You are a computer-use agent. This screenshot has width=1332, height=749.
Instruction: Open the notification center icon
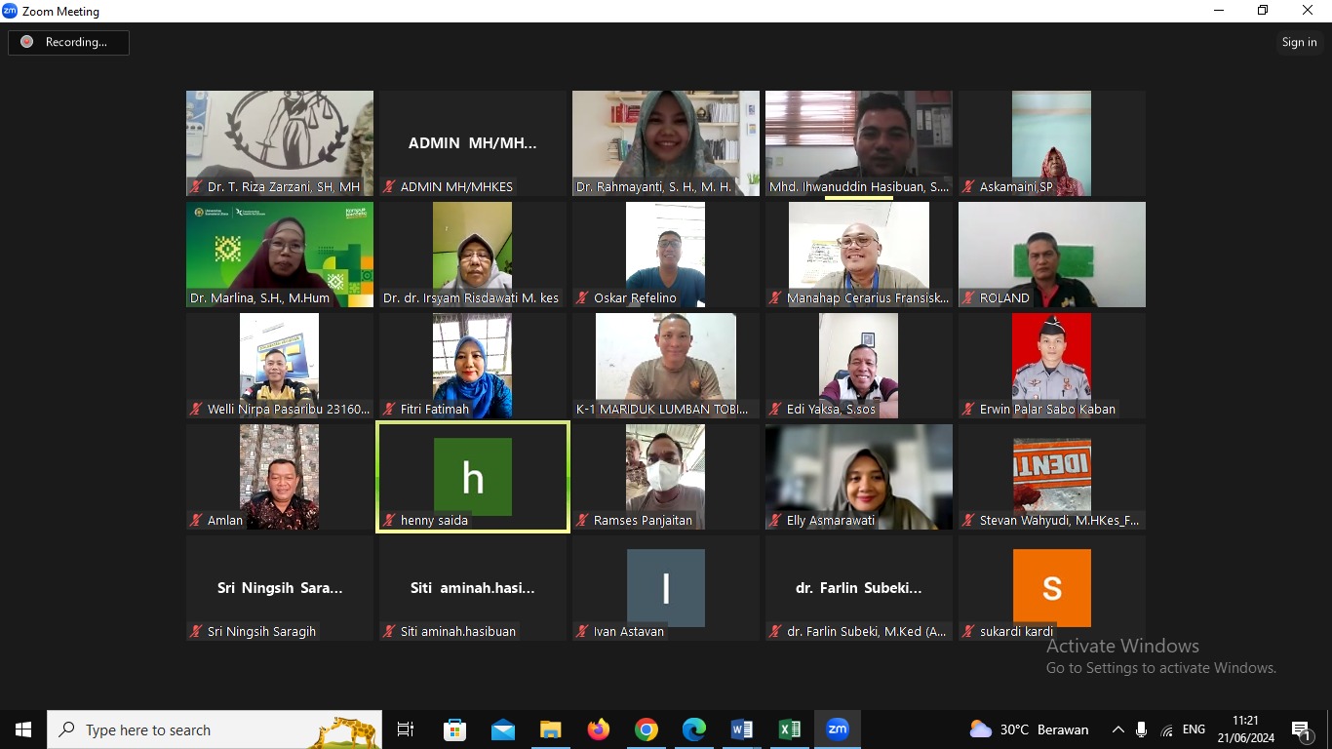coord(1301,729)
